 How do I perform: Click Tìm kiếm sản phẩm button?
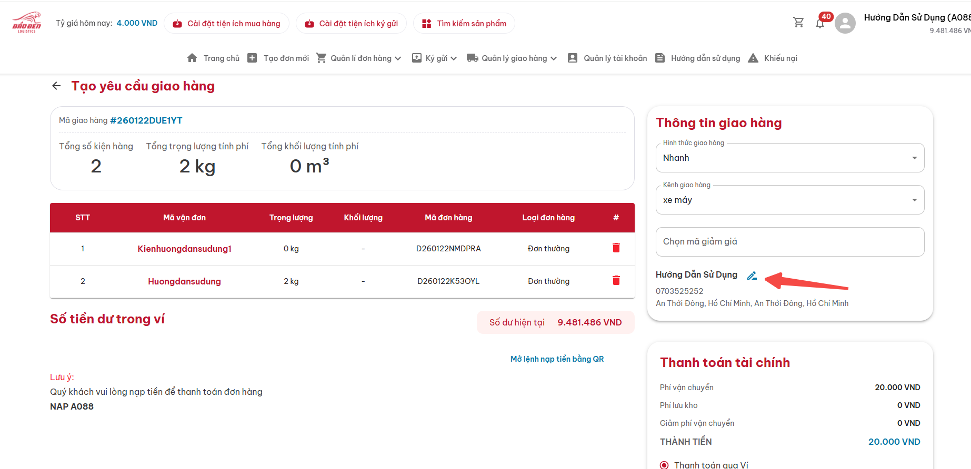coord(464,23)
